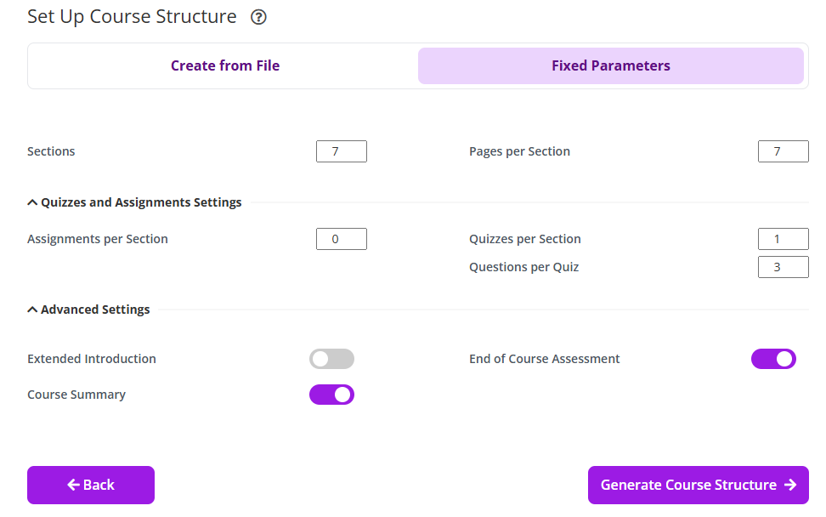The width and height of the screenshot is (826, 517).
Task: Focus the Questions per Quiz field
Action: tap(783, 267)
